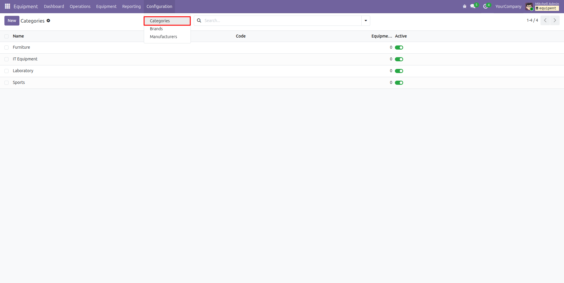Open the apps grid menu icon

click(x=7, y=6)
